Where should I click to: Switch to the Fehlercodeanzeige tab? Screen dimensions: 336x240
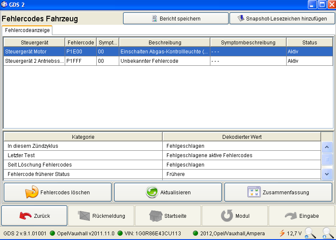(27, 30)
